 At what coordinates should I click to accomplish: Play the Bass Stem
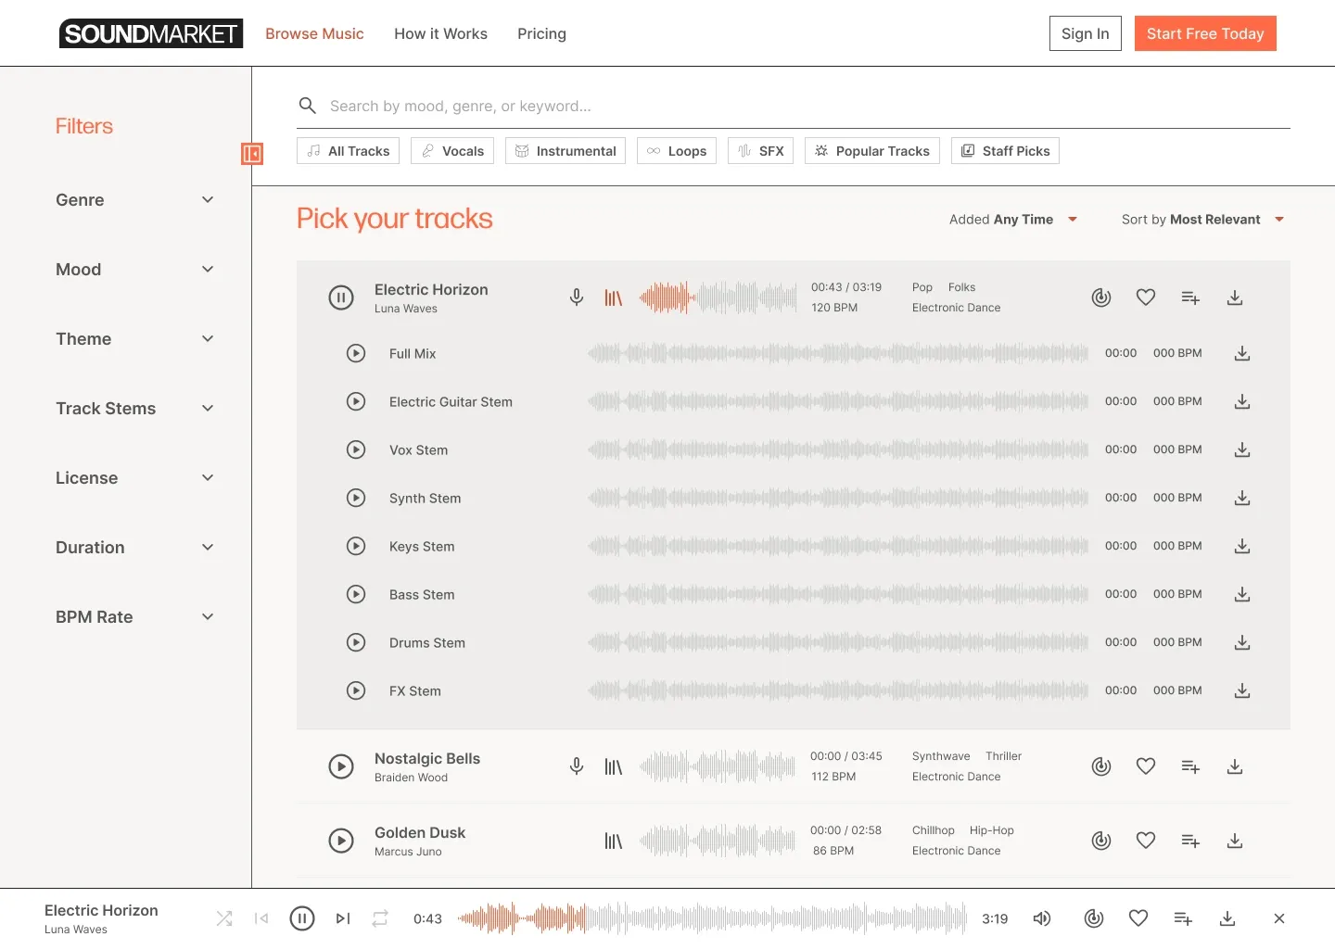coord(356,594)
